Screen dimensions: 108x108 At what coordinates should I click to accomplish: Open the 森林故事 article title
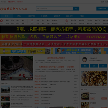coord(17,104)
